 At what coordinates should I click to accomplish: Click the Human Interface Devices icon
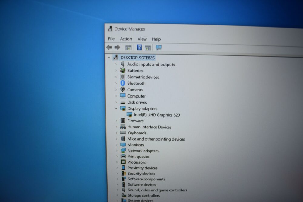(123, 127)
